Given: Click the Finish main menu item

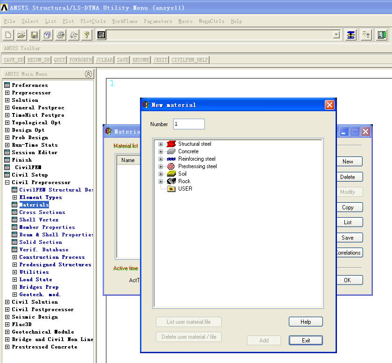Looking at the screenshot, I should [x=22, y=160].
